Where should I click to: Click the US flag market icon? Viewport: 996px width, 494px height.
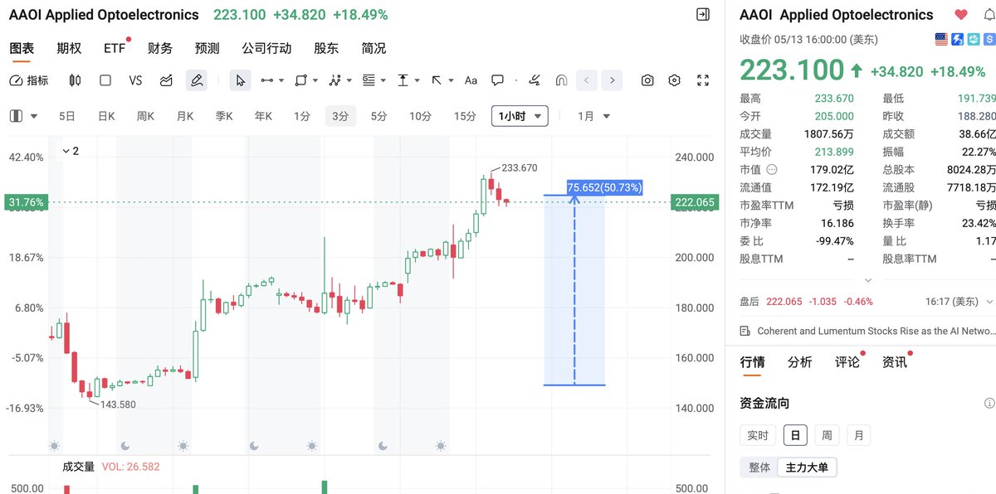coord(941,39)
